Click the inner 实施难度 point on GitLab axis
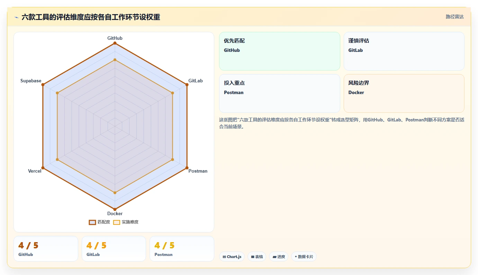 [172, 93]
